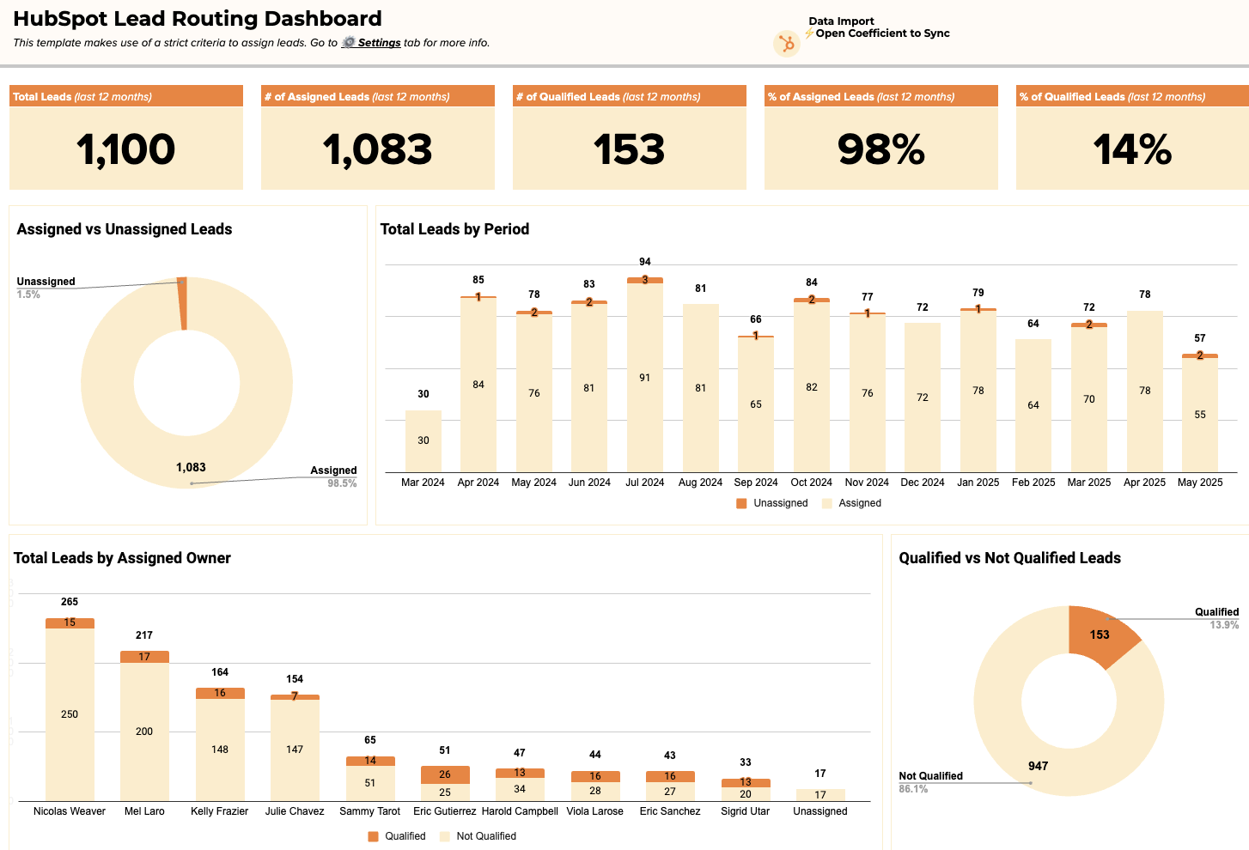Click Open Coefficient to Sync
1249x850 pixels.
(882, 33)
